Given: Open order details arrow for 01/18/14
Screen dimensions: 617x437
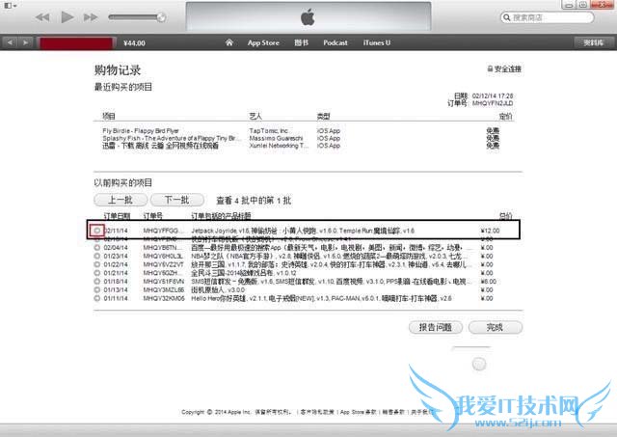Looking at the screenshot, I should point(96,282).
